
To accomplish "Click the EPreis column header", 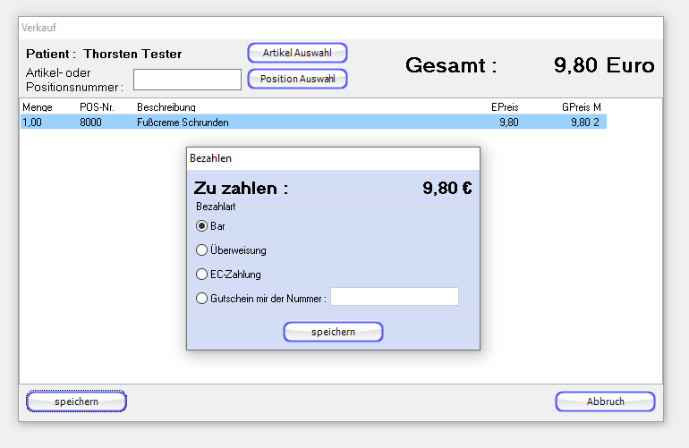I will (x=505, y=107).
